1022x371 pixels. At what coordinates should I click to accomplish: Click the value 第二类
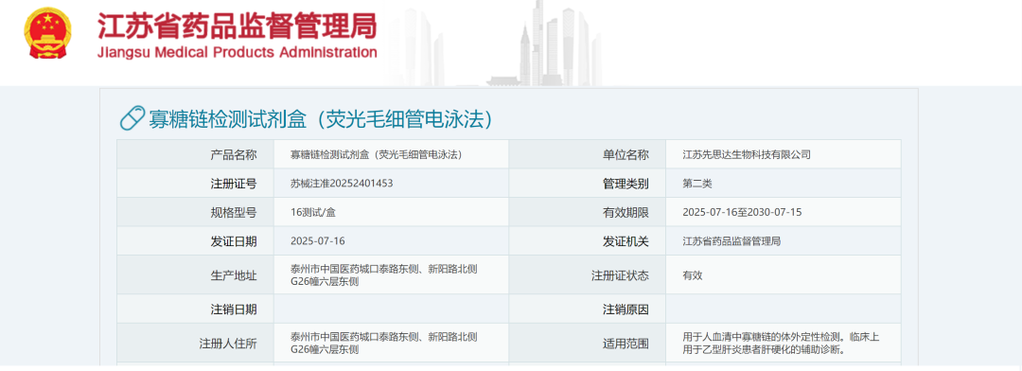696,184
